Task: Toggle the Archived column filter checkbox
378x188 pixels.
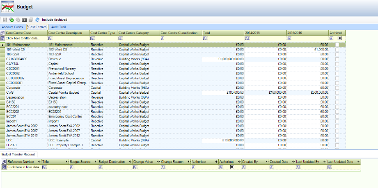Action: [x=340, y=38]
